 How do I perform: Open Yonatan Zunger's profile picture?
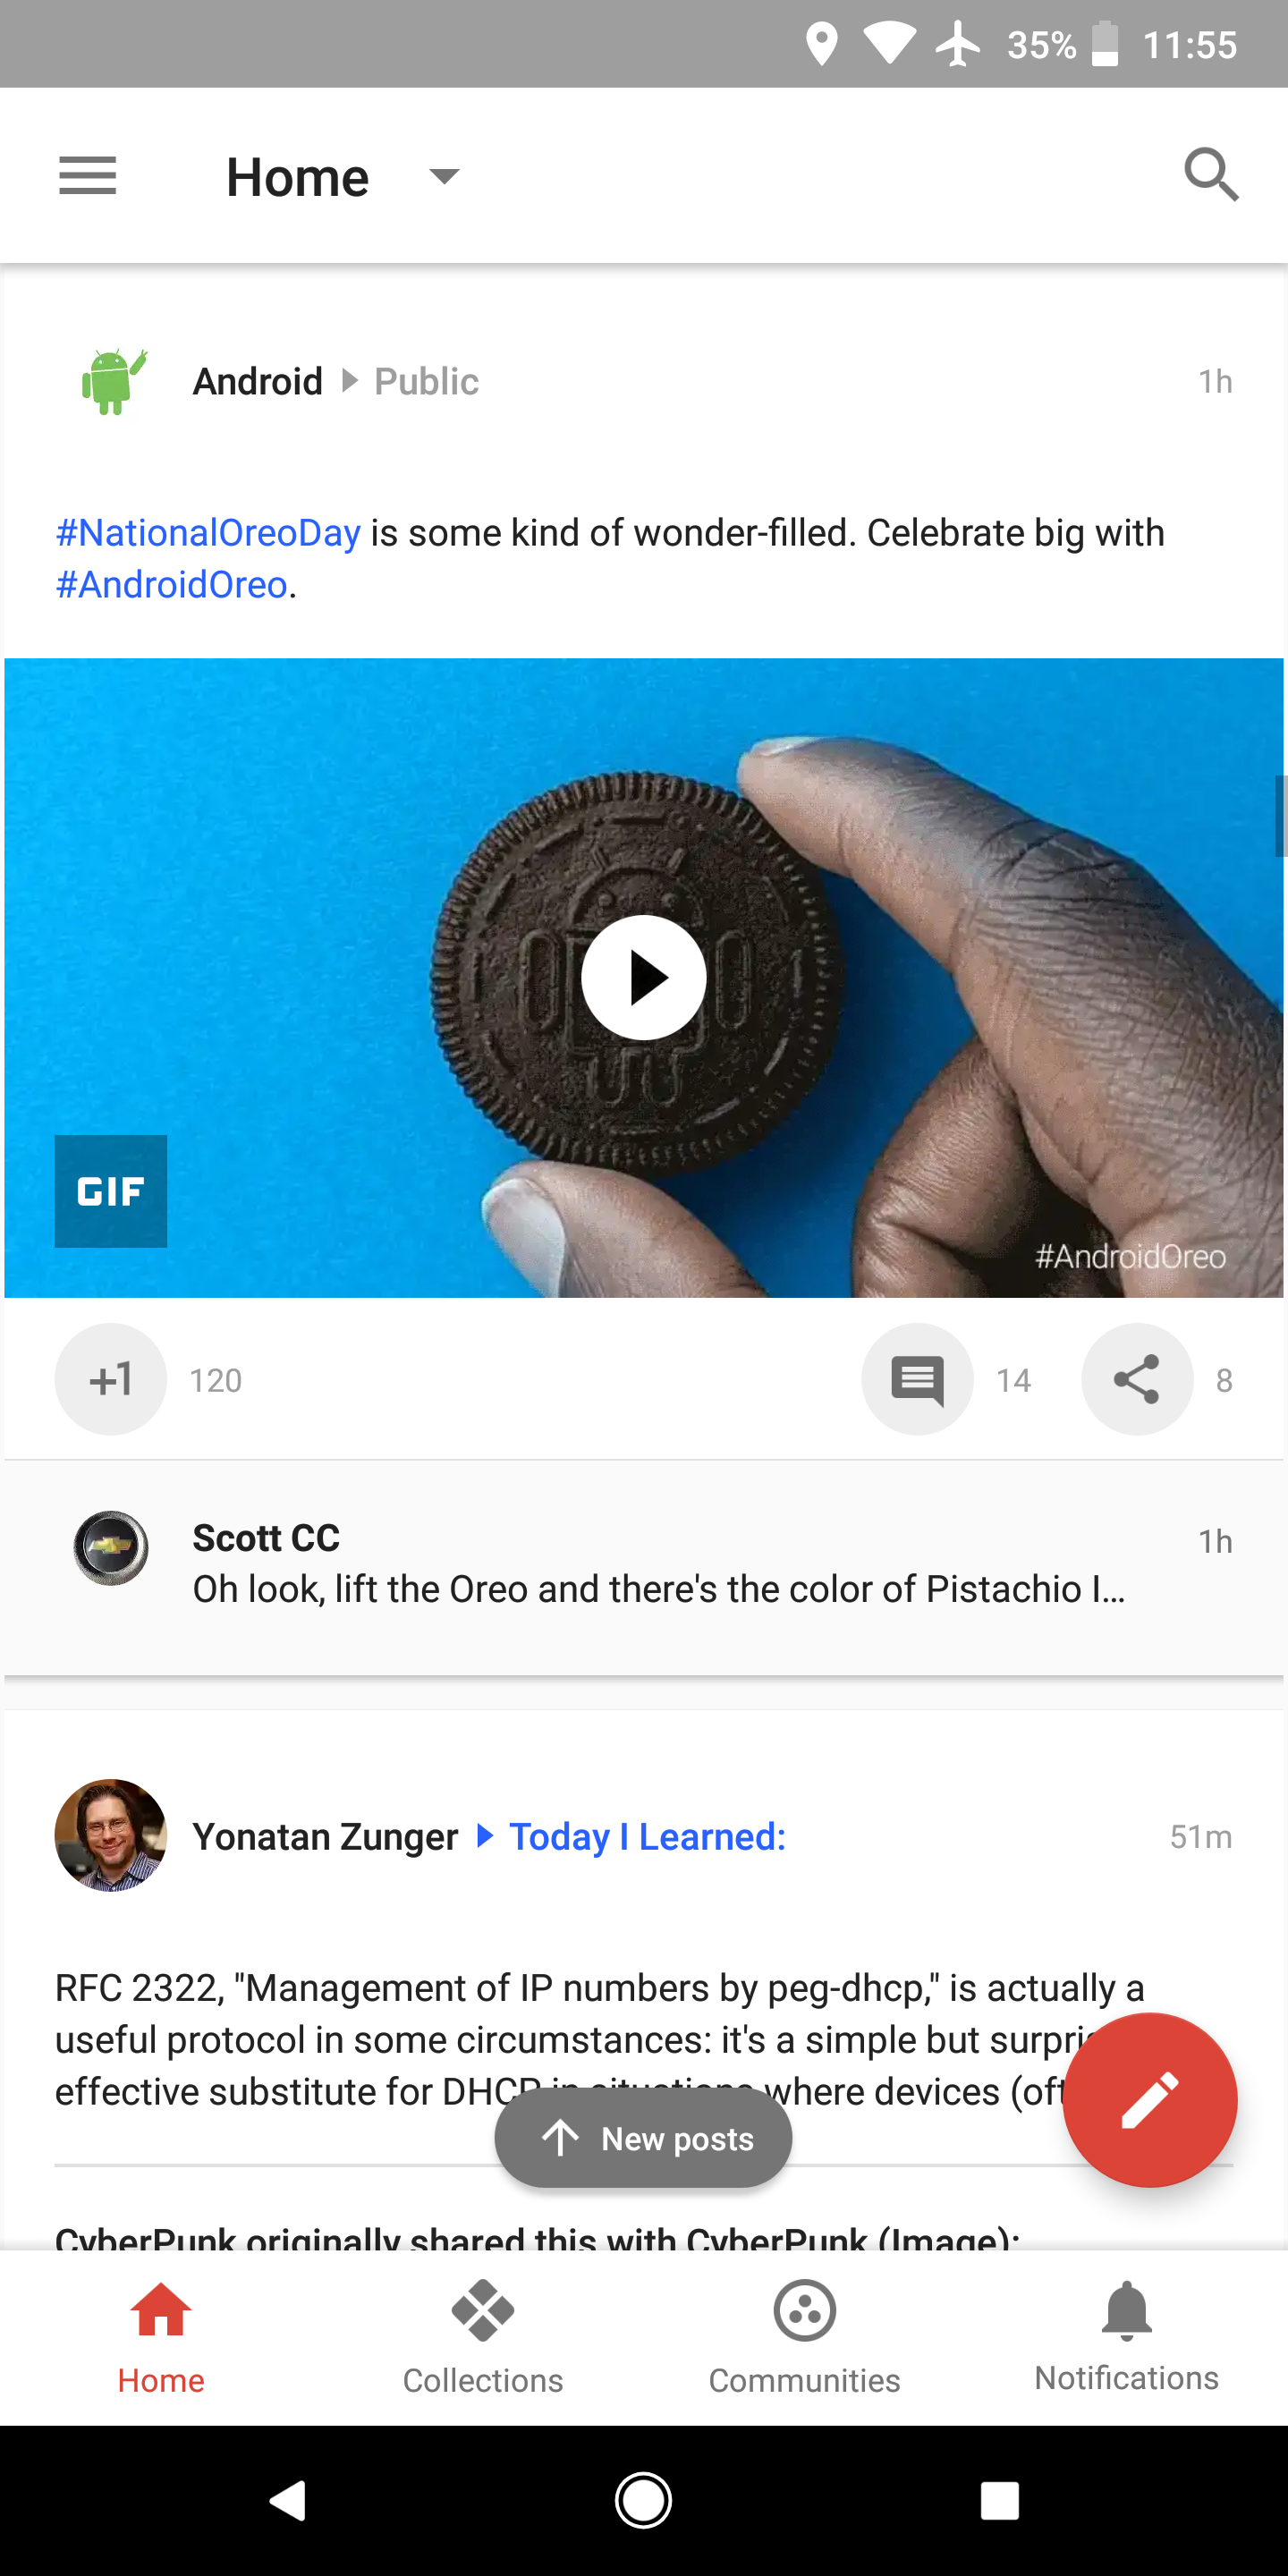(x=110, y=1836)
